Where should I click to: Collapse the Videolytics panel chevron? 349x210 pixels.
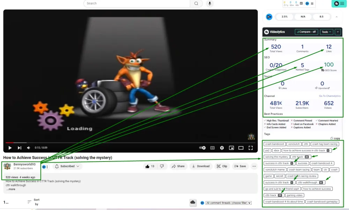click(337, 32)
